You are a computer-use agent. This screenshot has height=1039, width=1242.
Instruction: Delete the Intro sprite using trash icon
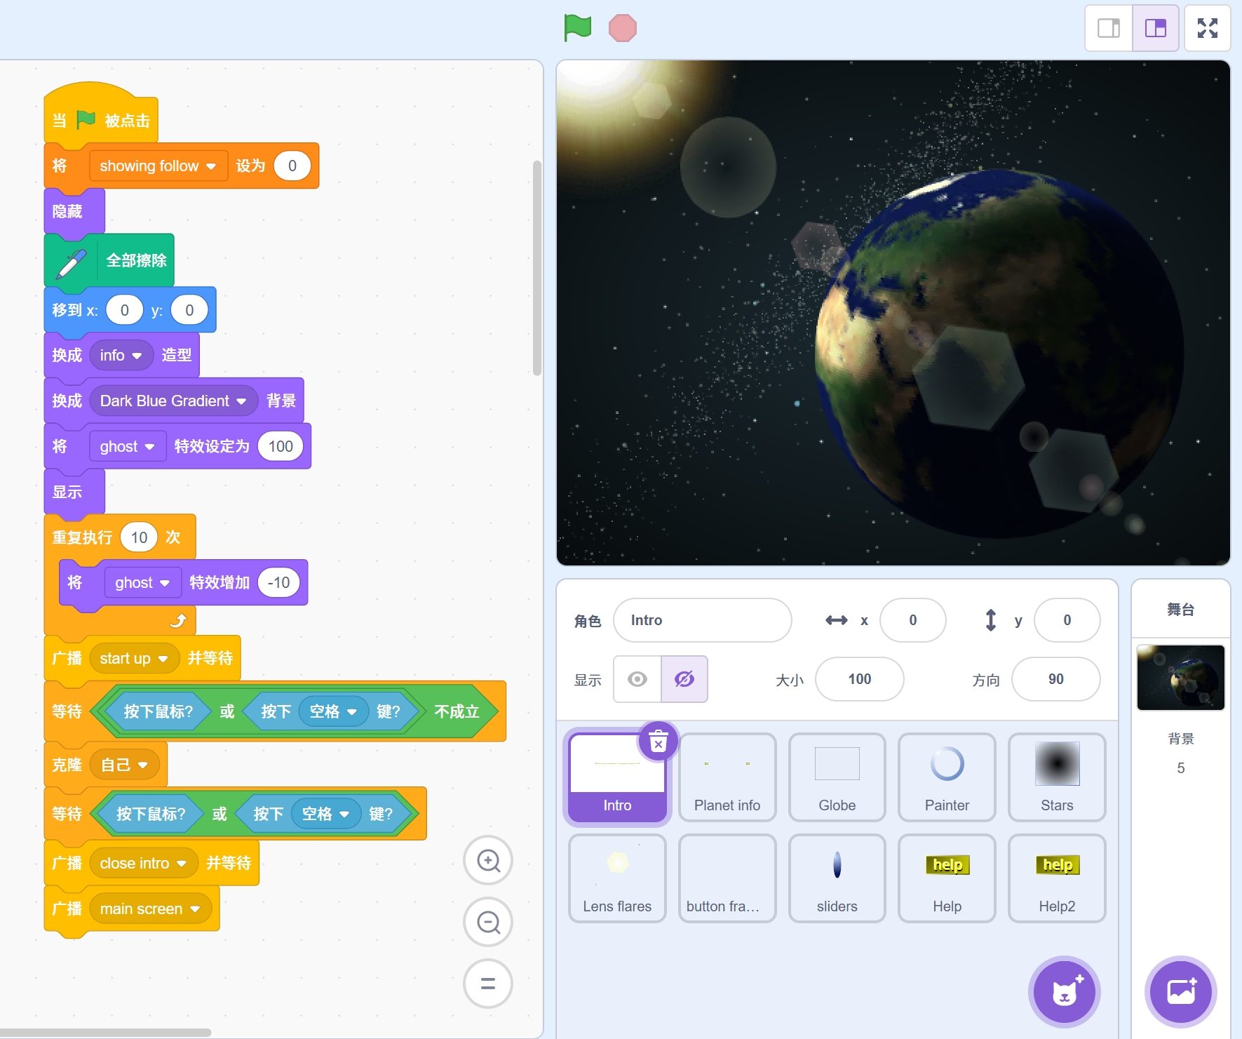(658, 741)
